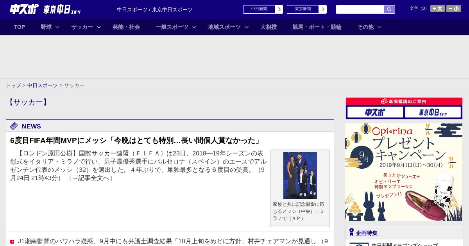The image size is (469, 246).
Task: Select the 芸能・社会 menu item
Action: click(126, 27)
